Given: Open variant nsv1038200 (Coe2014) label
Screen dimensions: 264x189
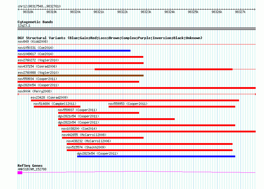Looking at the screenshot, I should 79,129.
